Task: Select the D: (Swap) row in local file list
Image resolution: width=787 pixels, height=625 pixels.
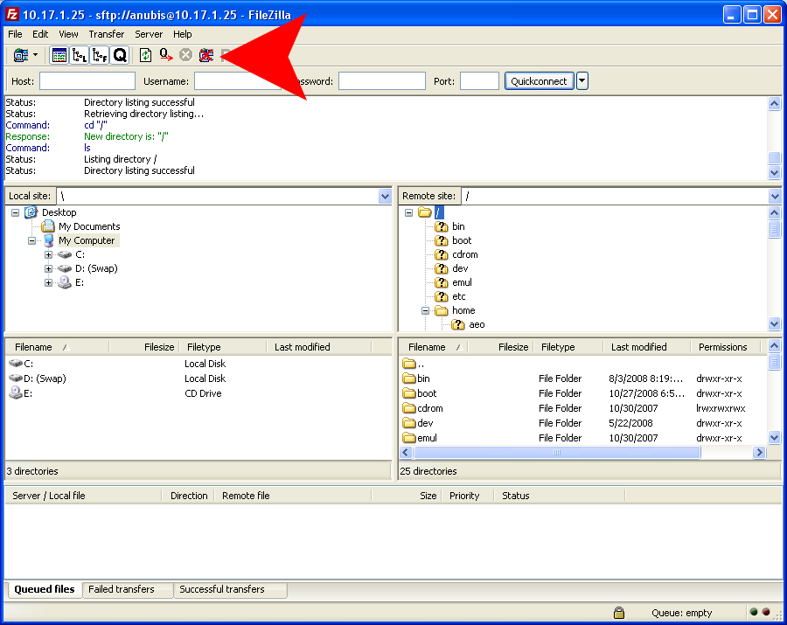Action: pos(198,378)
